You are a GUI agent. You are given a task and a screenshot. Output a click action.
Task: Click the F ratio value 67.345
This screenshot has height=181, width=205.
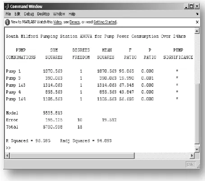click(126, 85)
